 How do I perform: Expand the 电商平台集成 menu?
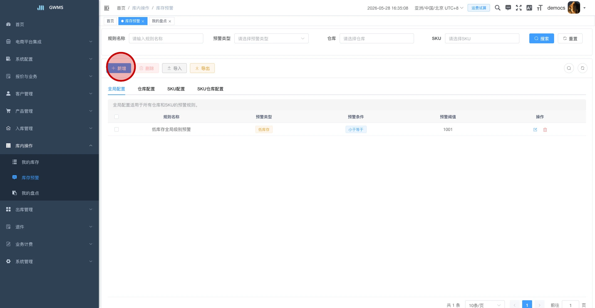click(x=50, y=41)
